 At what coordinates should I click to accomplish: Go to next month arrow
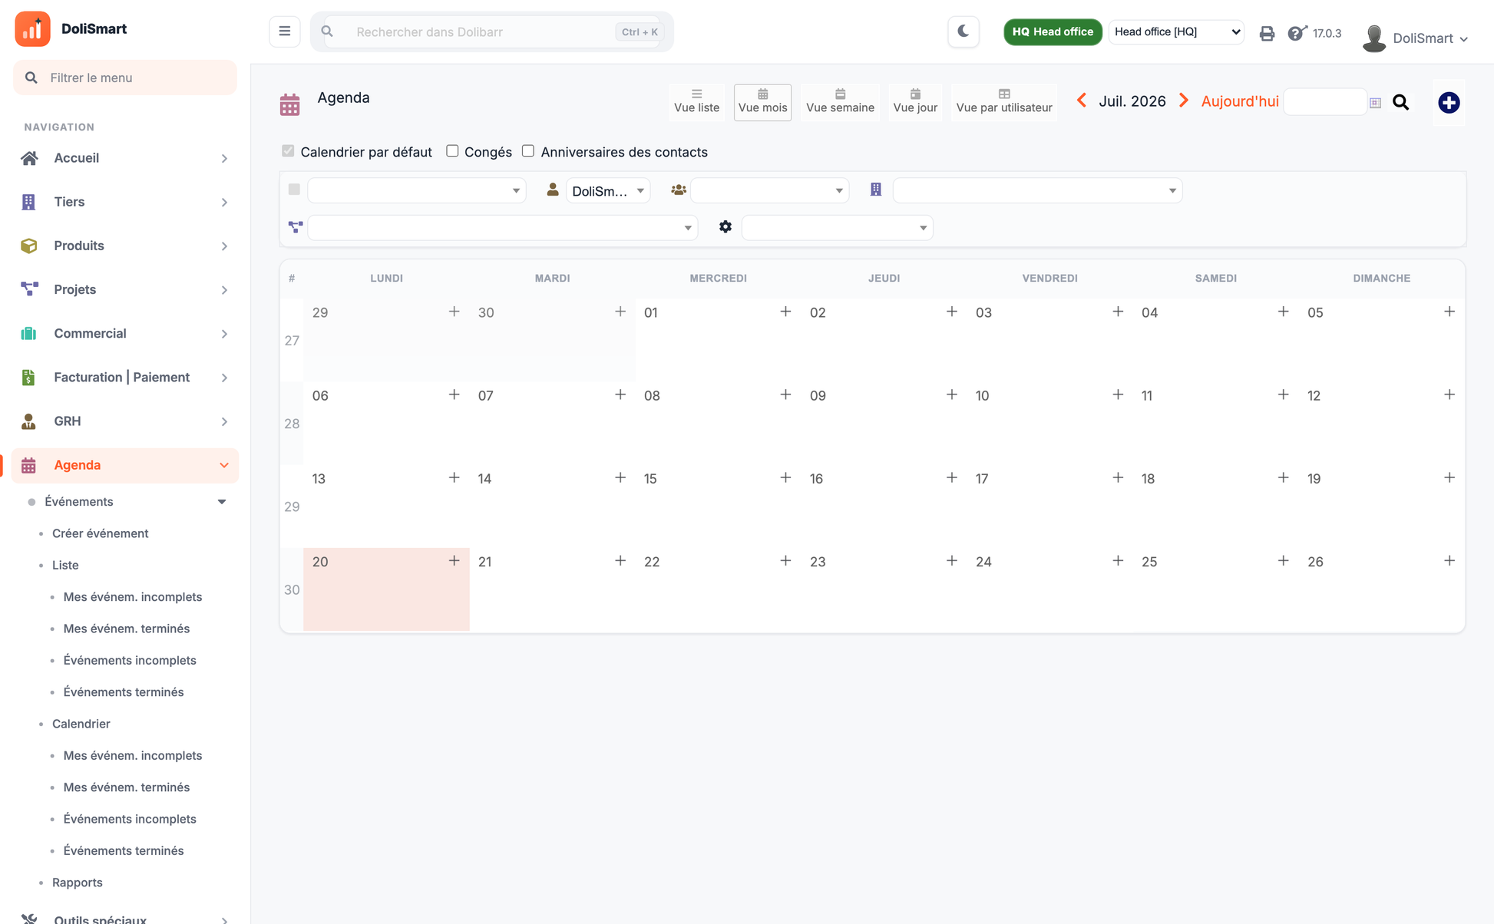click(1184, 101)
